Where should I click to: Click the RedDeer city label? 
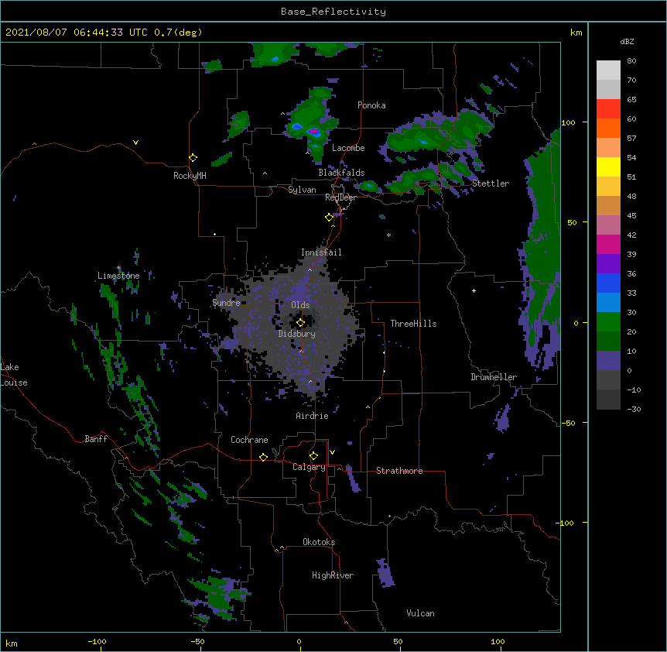pyautogui.click(x=340, y=197)
